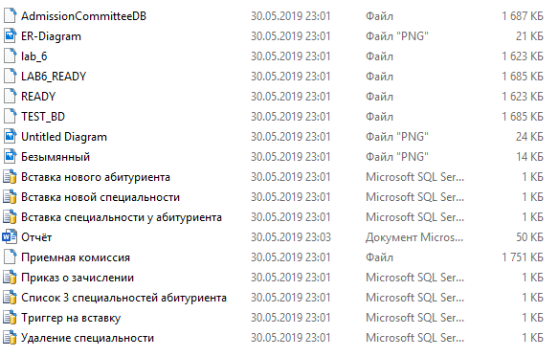Viewport: 559px width, 357px height.
Task: Select the AdmissionCommitteeDB file icon
Action: pyautogui.click(x=10, y=16)
